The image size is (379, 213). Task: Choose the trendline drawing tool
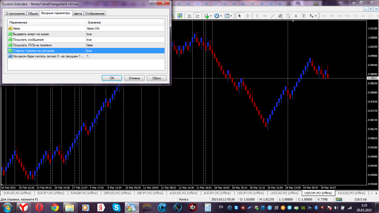[x=273, y=16]
